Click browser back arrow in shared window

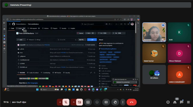point(4,19)
